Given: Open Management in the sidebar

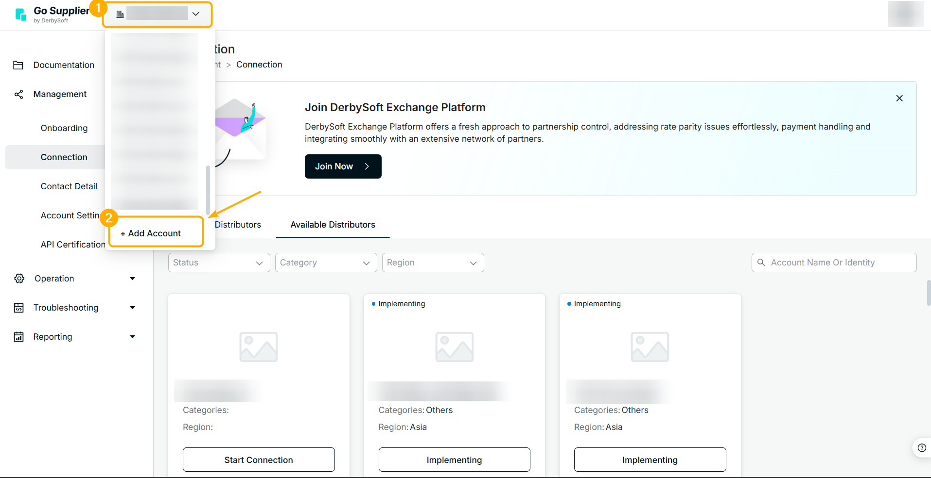Looking at the screenshot, I should [60, 94].
